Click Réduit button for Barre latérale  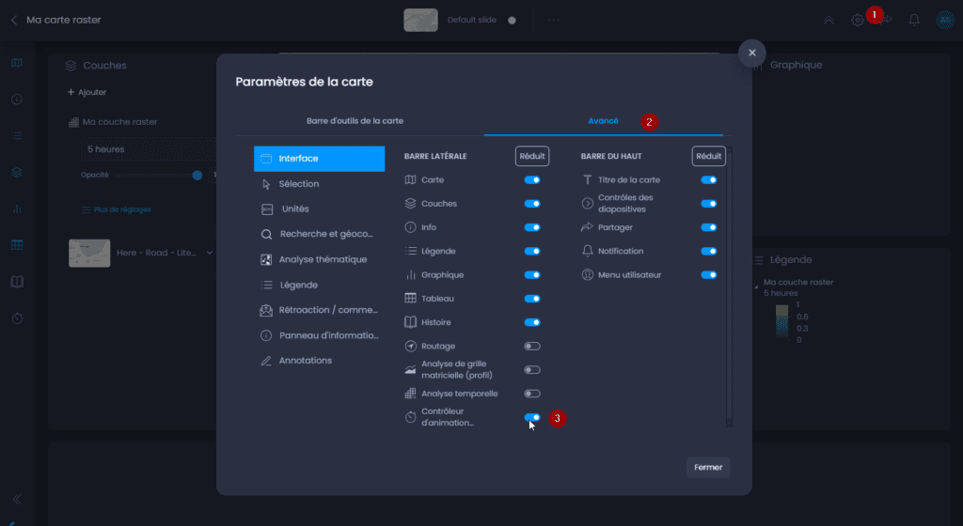pos(532,156)
